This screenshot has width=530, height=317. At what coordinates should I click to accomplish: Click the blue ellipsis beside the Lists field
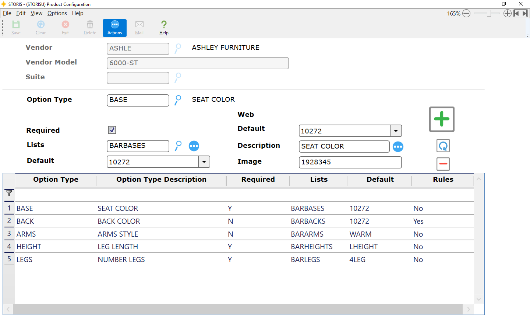[x=194, y=146]
